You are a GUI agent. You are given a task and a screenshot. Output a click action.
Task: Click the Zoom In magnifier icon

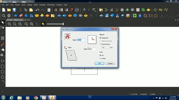[x=9, y=24]
